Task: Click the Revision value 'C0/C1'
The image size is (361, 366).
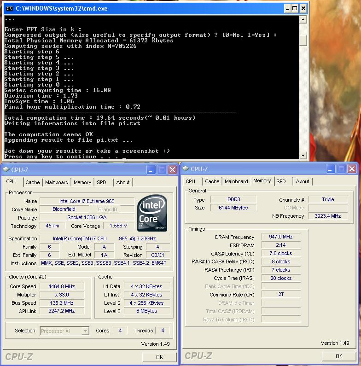Action: coord(158,255)
